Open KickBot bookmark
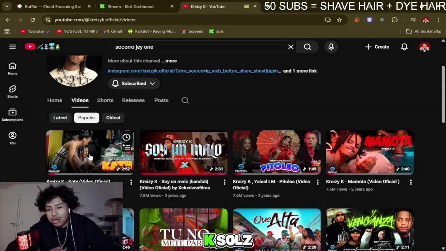 152,31
